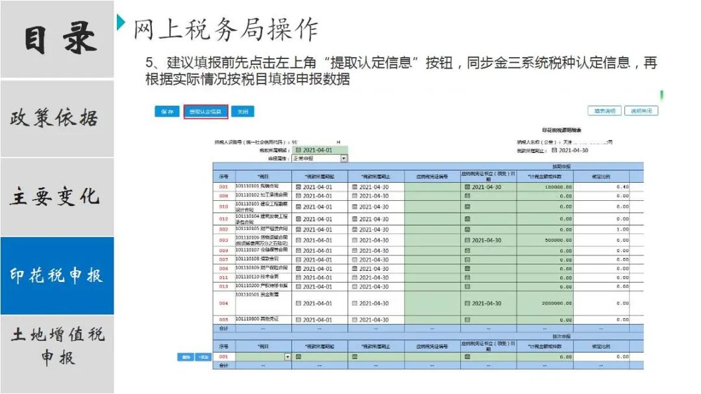Click the 101110501 资金账簿 tax item cell

click(264, 303)
